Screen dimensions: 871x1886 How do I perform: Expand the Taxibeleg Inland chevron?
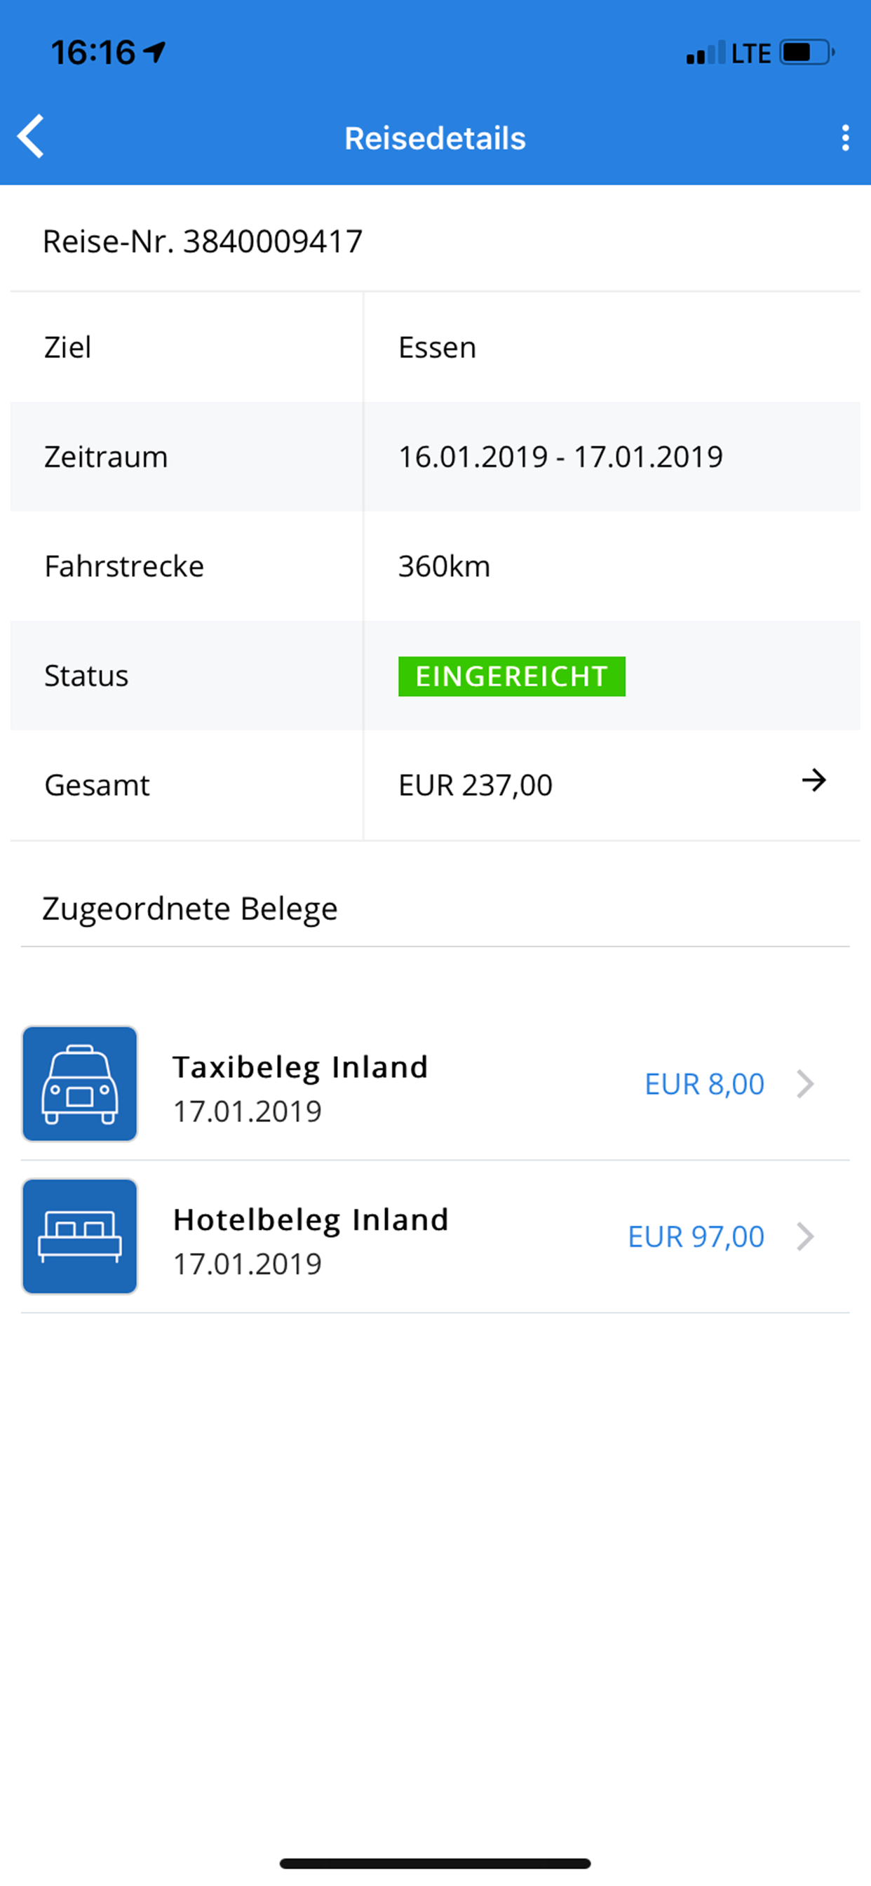(x=805, y=1083)
